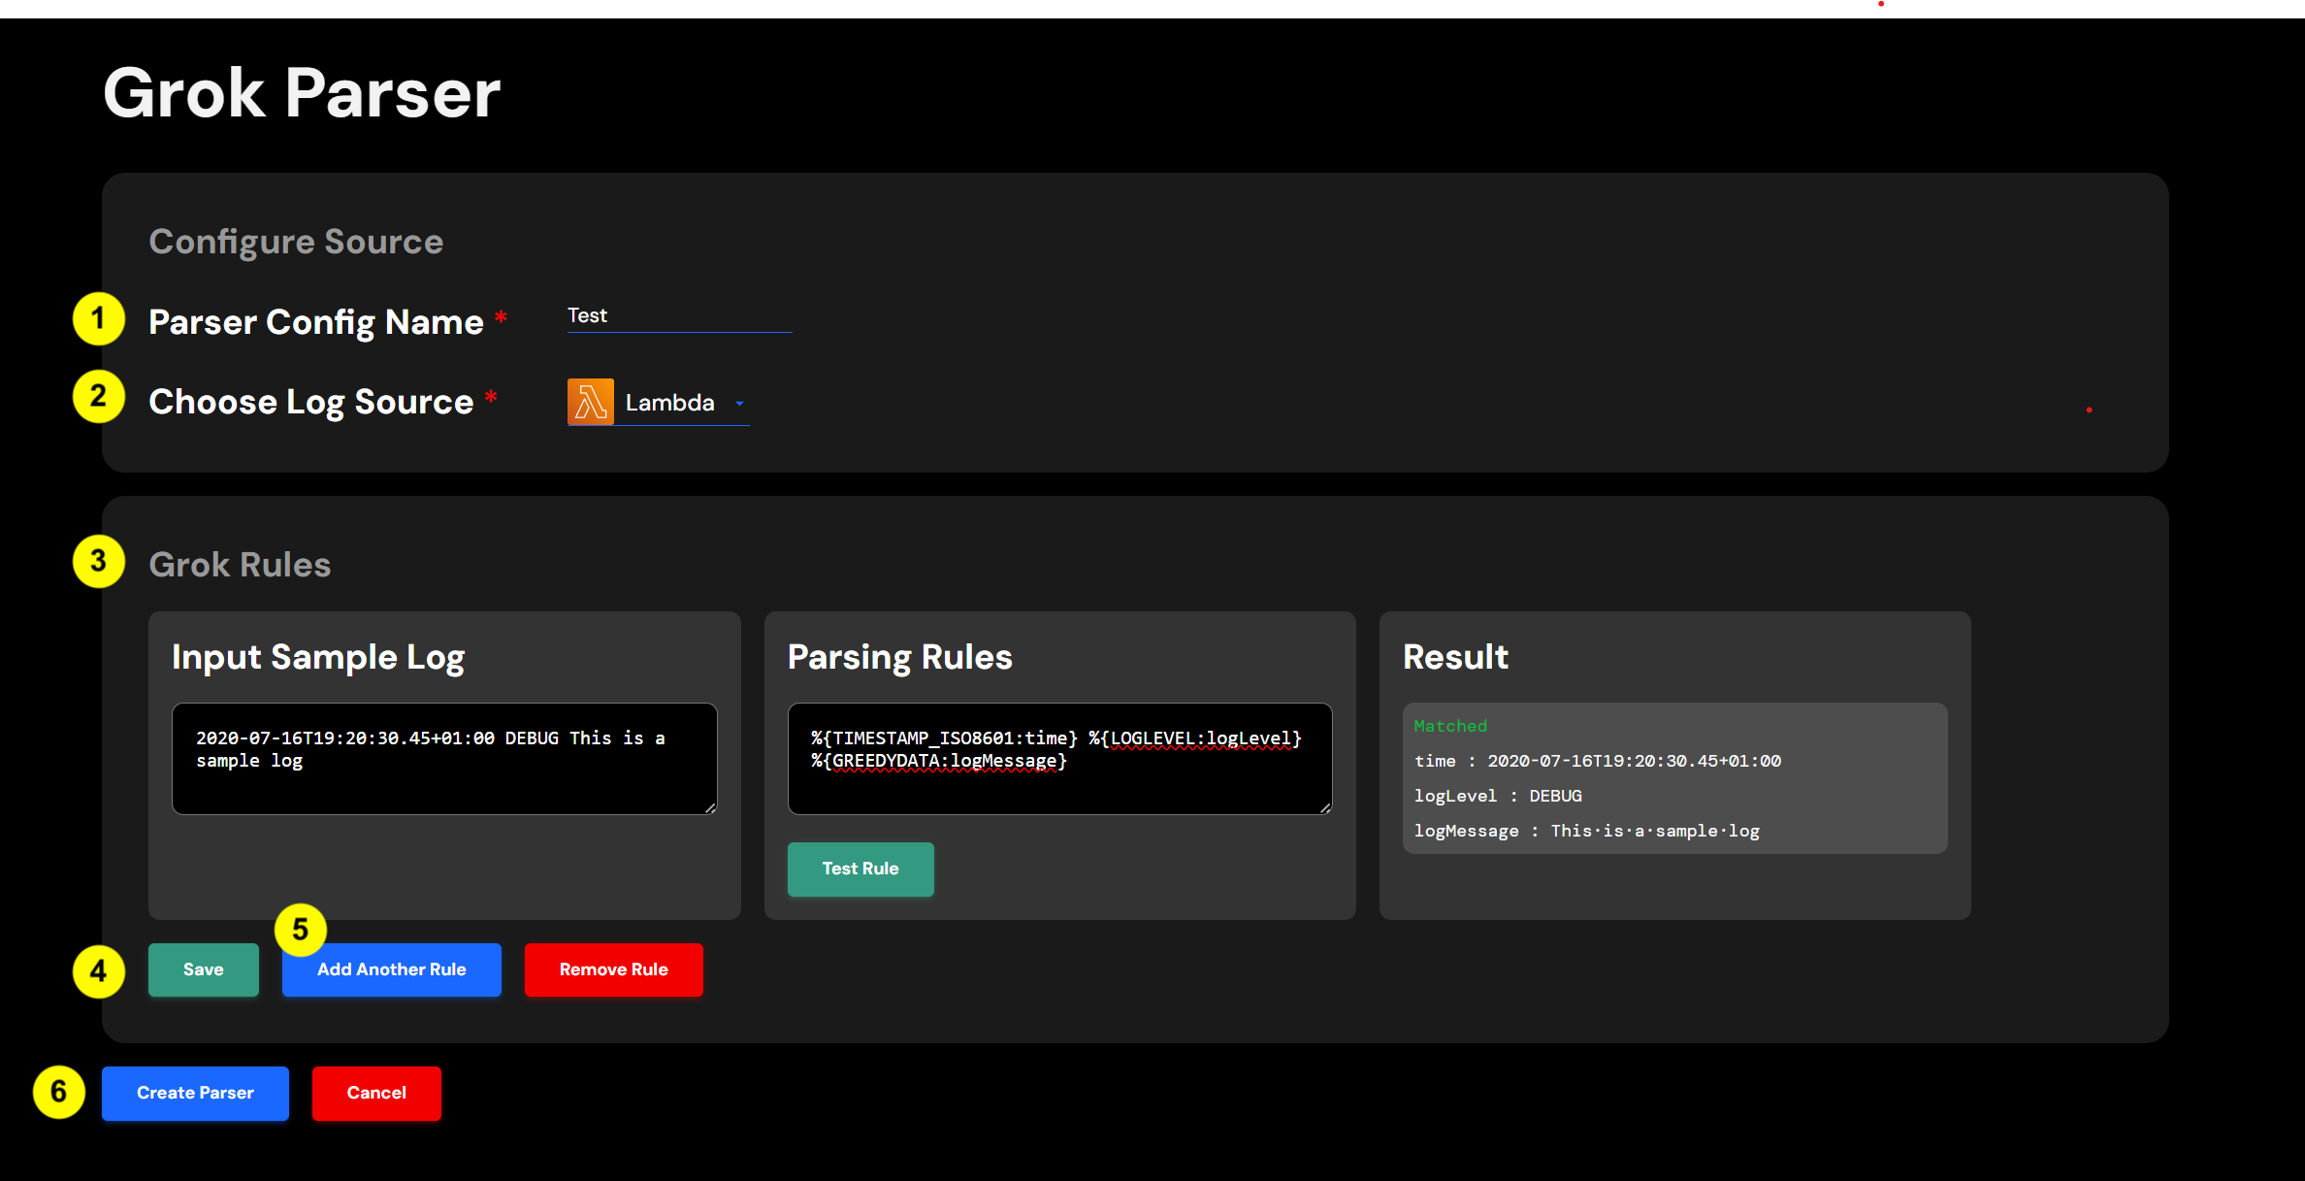Grab the Parsing Rules textarea resize handle
The width and height of the screenshot is (2305, 1181).
[x=1325, y=807]
